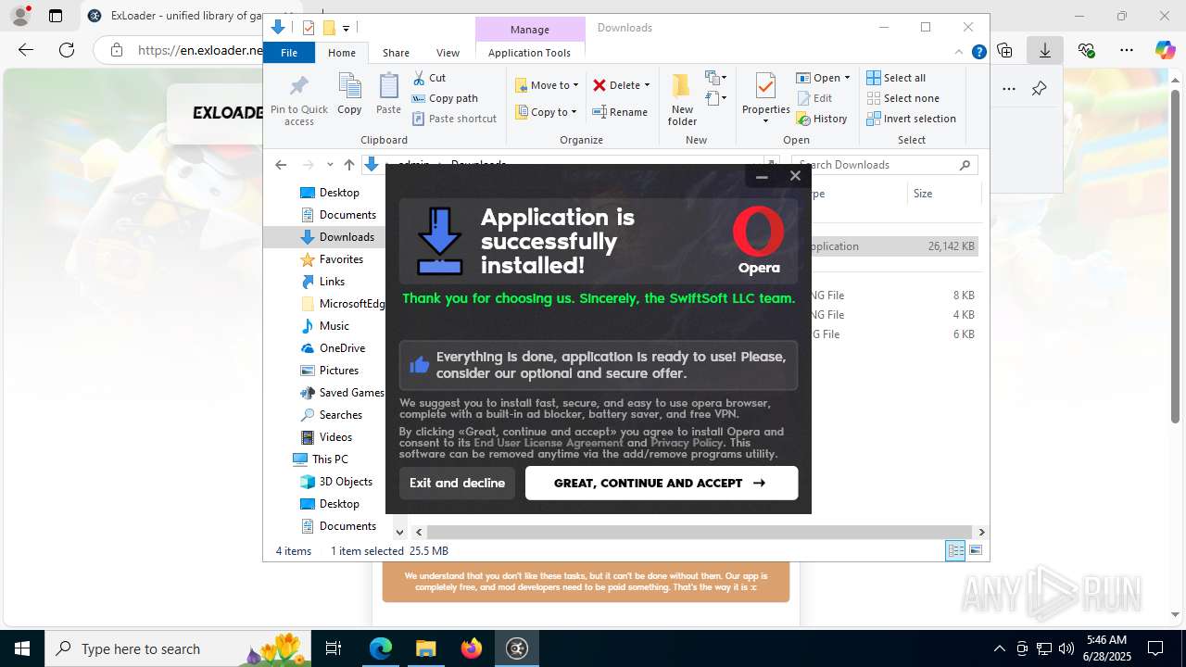Switch to the Home ribbon tab
The width and height of the screenshot is (1186, 667).
(341, 53)
